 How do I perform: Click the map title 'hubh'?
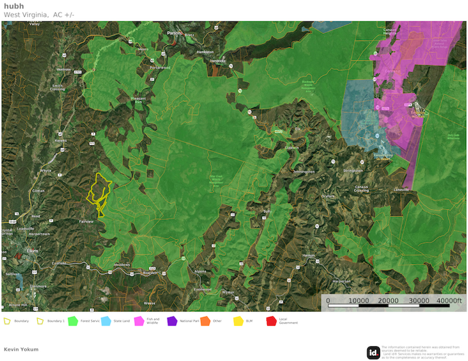13,6
